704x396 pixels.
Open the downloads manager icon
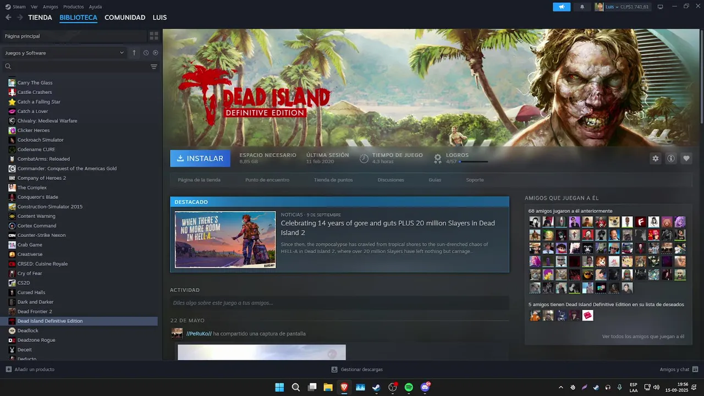(x=334, y=370)
